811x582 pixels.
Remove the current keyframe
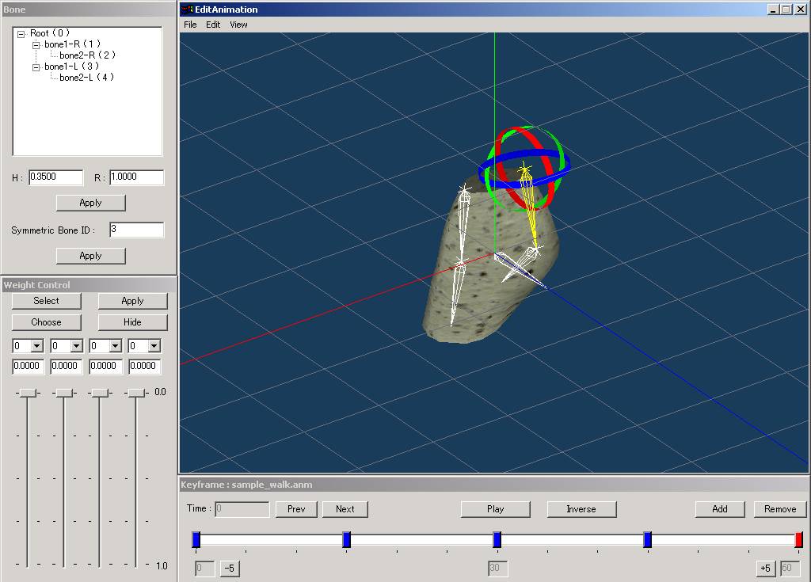click(780, 509)
